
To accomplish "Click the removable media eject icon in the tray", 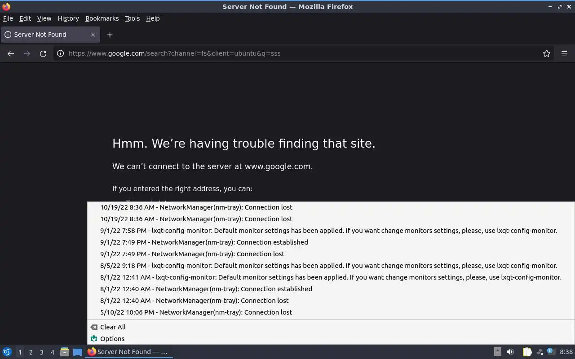I will tap(498, 352).
